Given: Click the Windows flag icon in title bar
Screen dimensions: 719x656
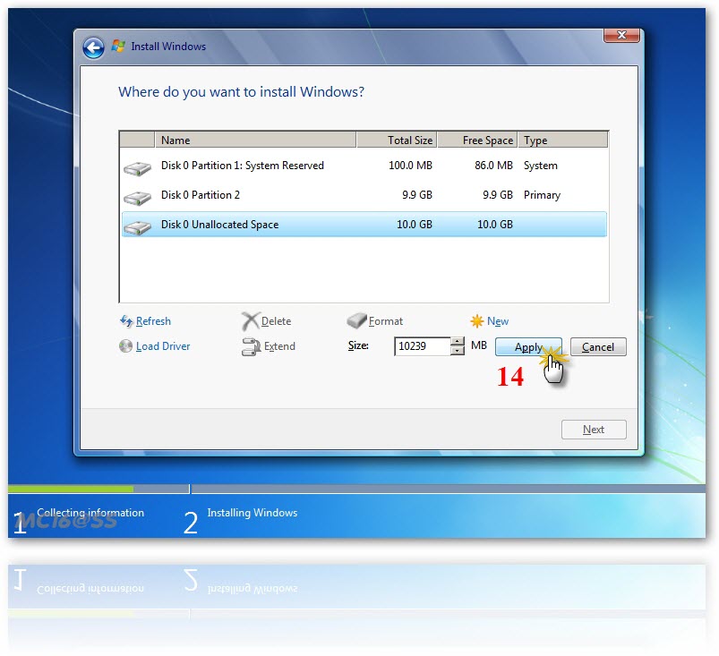Looking at the screenshot, I should 118,46.
